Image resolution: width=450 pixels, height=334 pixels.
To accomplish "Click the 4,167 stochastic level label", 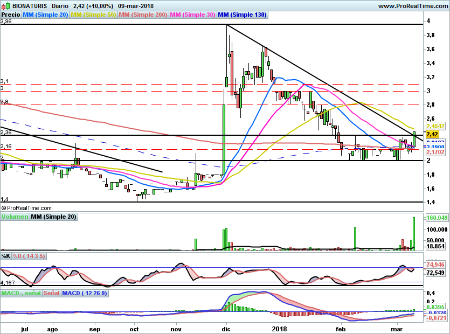I will [x=8, y=283].
